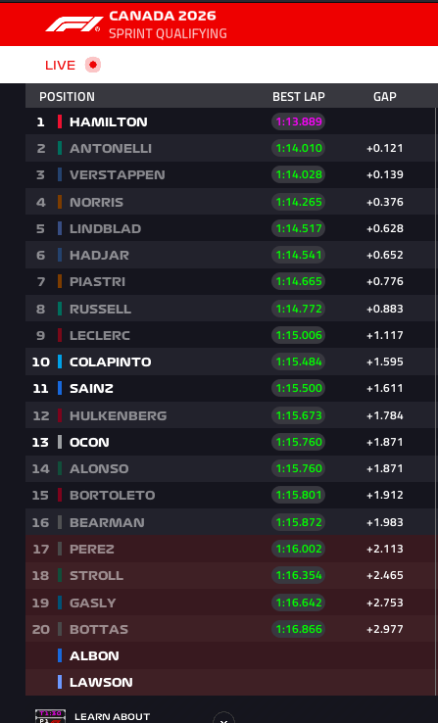Click Colapinto's light blue team bar
Viewport: 438px width, 723px height.
coord(60,361)
